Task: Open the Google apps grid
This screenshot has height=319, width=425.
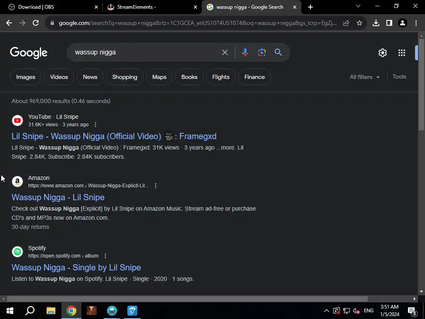Action: point(402,53)
